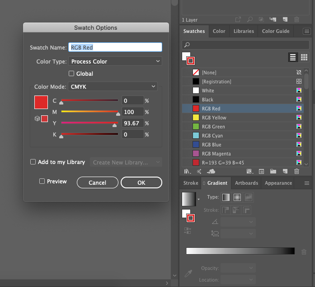Click out-of-gamut cube warning icon
Image resolution: width=315 pixels, height=287 pixels.
(37, 118)
